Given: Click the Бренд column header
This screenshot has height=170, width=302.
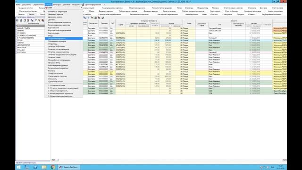Looking at the screenshot, I should coord(189,23).
